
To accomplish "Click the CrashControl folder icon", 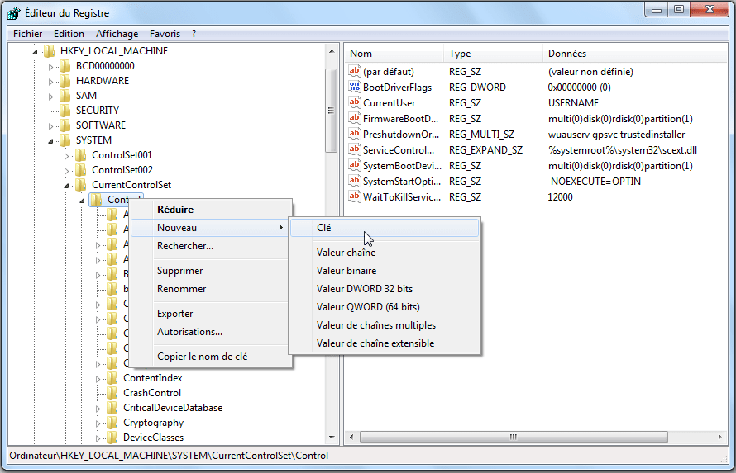I will (112, 393).
